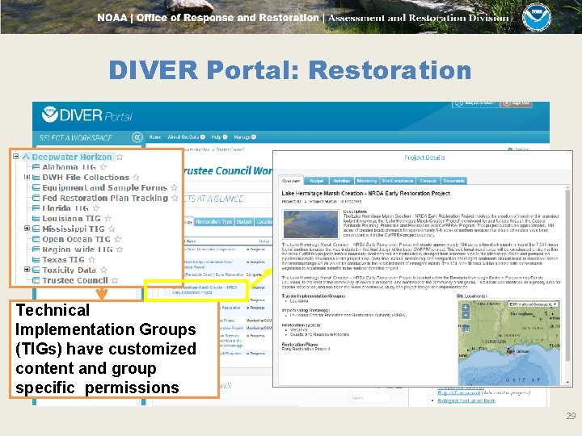The image size is (582, 436).
Task: Toggle the star next to Mississippi TIG
Action: click(112, 228)
